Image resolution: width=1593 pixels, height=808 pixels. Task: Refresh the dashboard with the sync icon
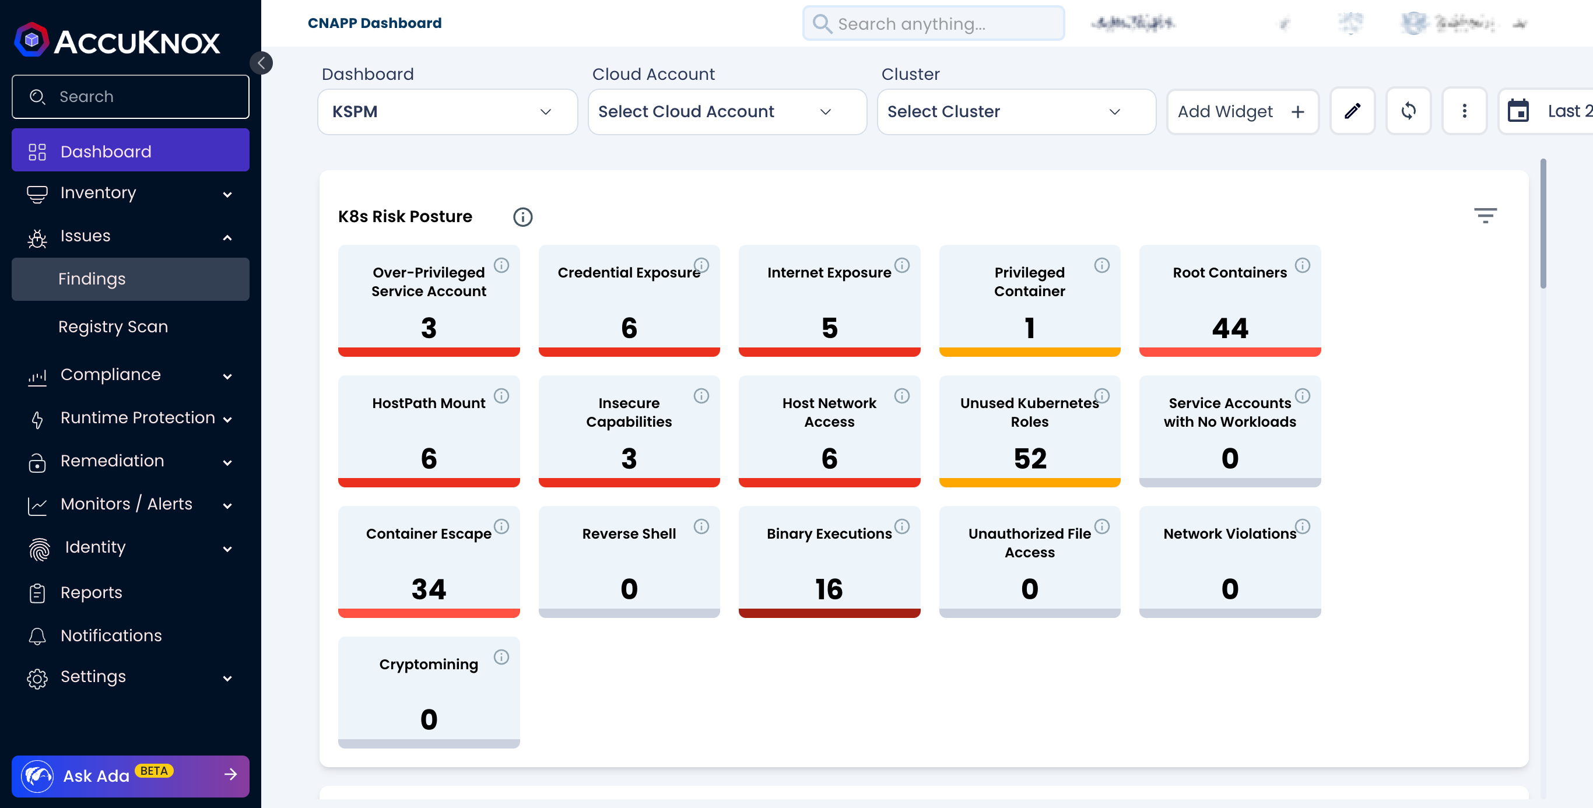[x=1408, y=111]
